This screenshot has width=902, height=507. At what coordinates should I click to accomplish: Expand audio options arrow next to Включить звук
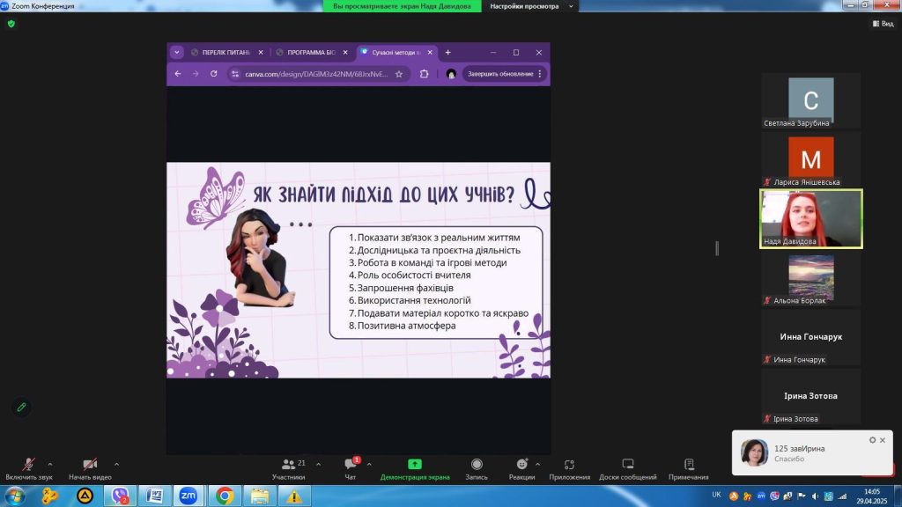[x=50, y=464]
